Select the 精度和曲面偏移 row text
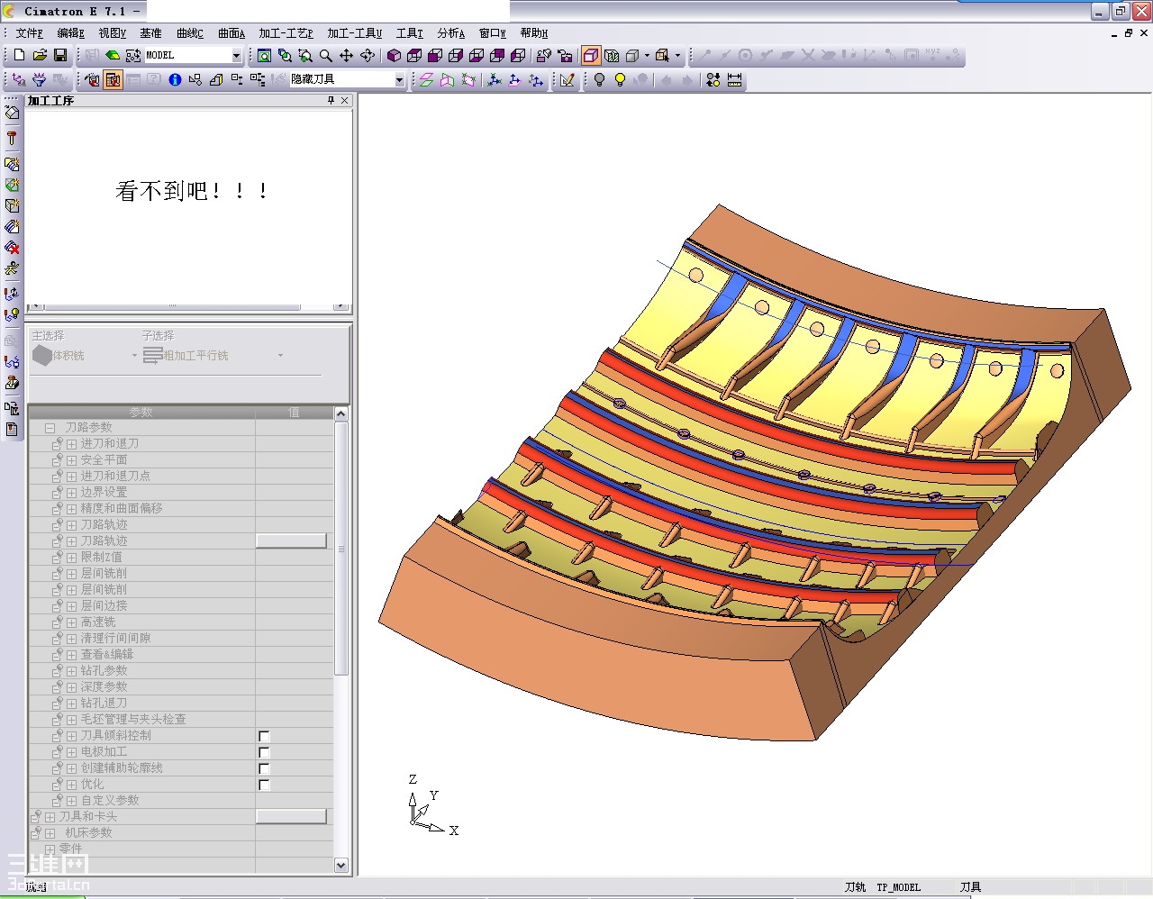 coord(122,509)
